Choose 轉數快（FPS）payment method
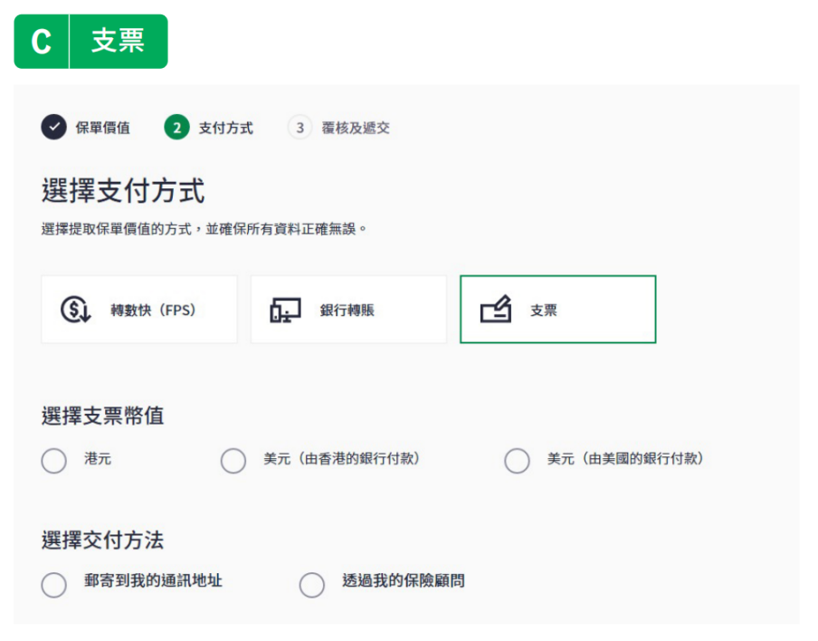Screen dimensions: 818x641 point(139,310)
